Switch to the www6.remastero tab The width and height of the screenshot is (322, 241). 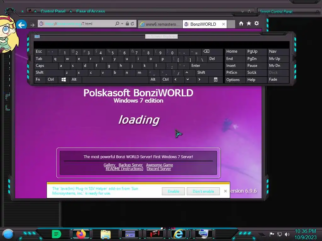(160, 24)
